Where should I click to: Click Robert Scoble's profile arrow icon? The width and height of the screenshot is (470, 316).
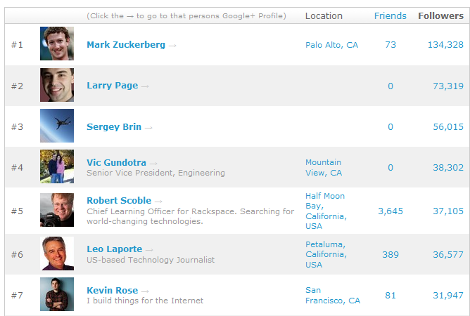tap(158, 202)
